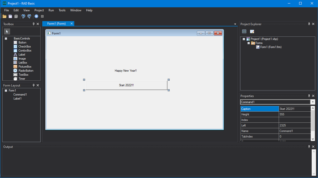Open the Run menu

point(51,10)
